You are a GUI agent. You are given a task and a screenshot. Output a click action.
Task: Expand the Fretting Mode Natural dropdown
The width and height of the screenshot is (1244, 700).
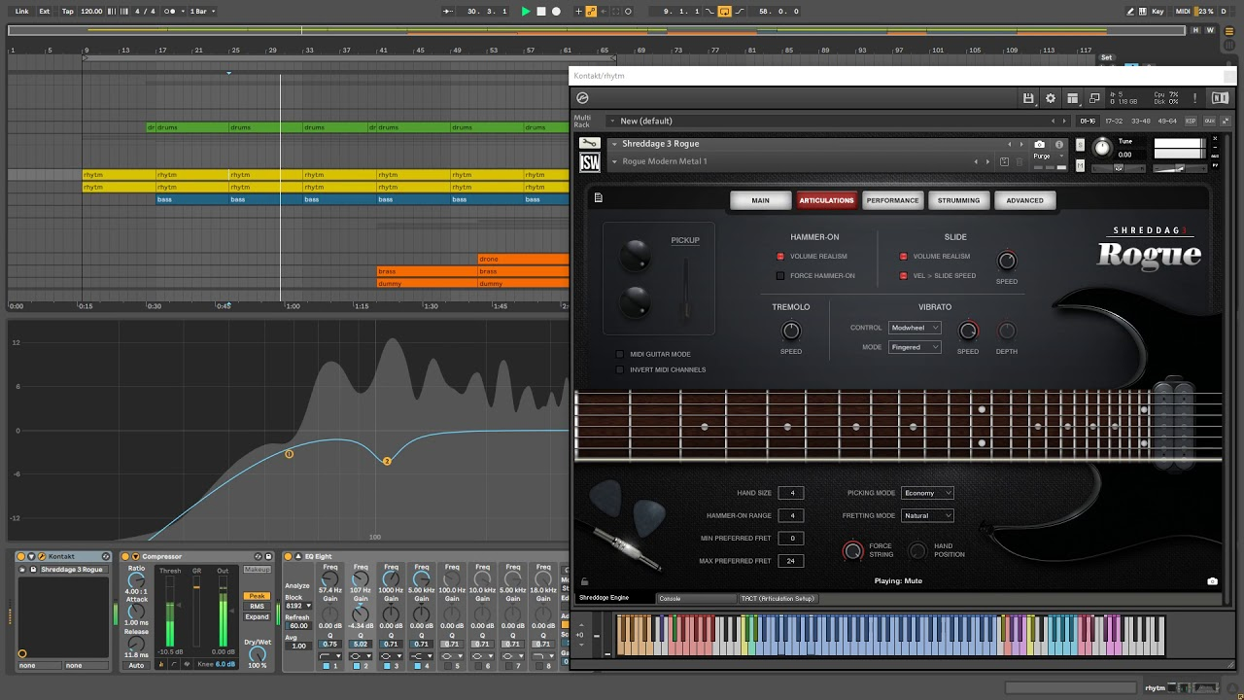[927, 515]
